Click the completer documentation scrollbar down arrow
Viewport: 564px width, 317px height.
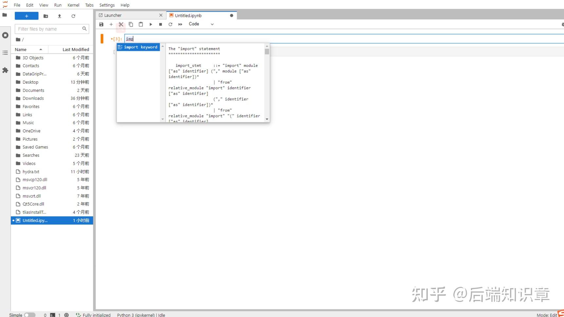pyautogui.click(x=267, y=119)
